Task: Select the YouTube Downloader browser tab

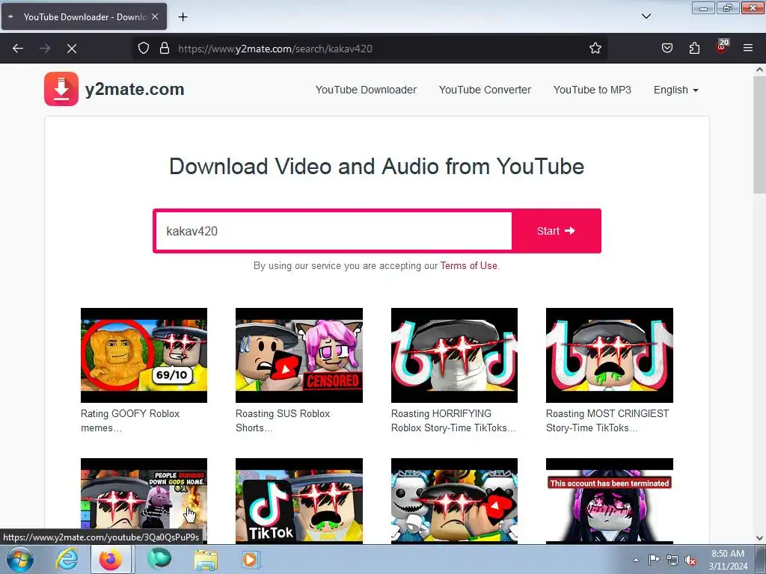Action: [84, 16]
